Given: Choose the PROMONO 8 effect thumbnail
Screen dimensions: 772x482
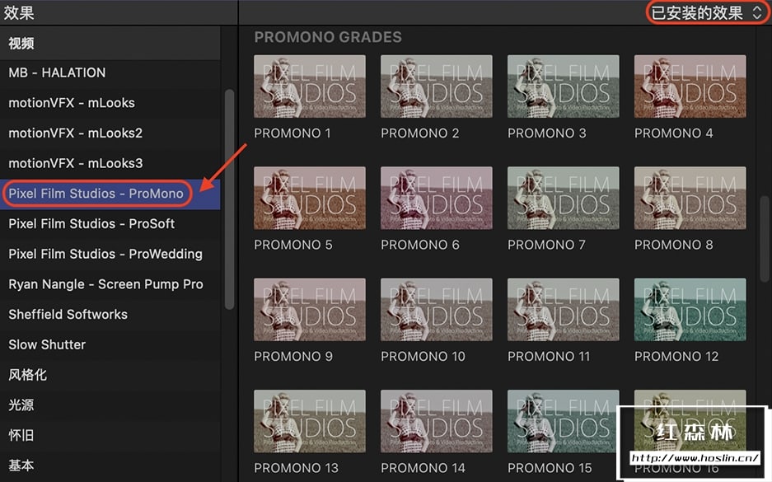Looking at the screenshot, I should [690, 198].
